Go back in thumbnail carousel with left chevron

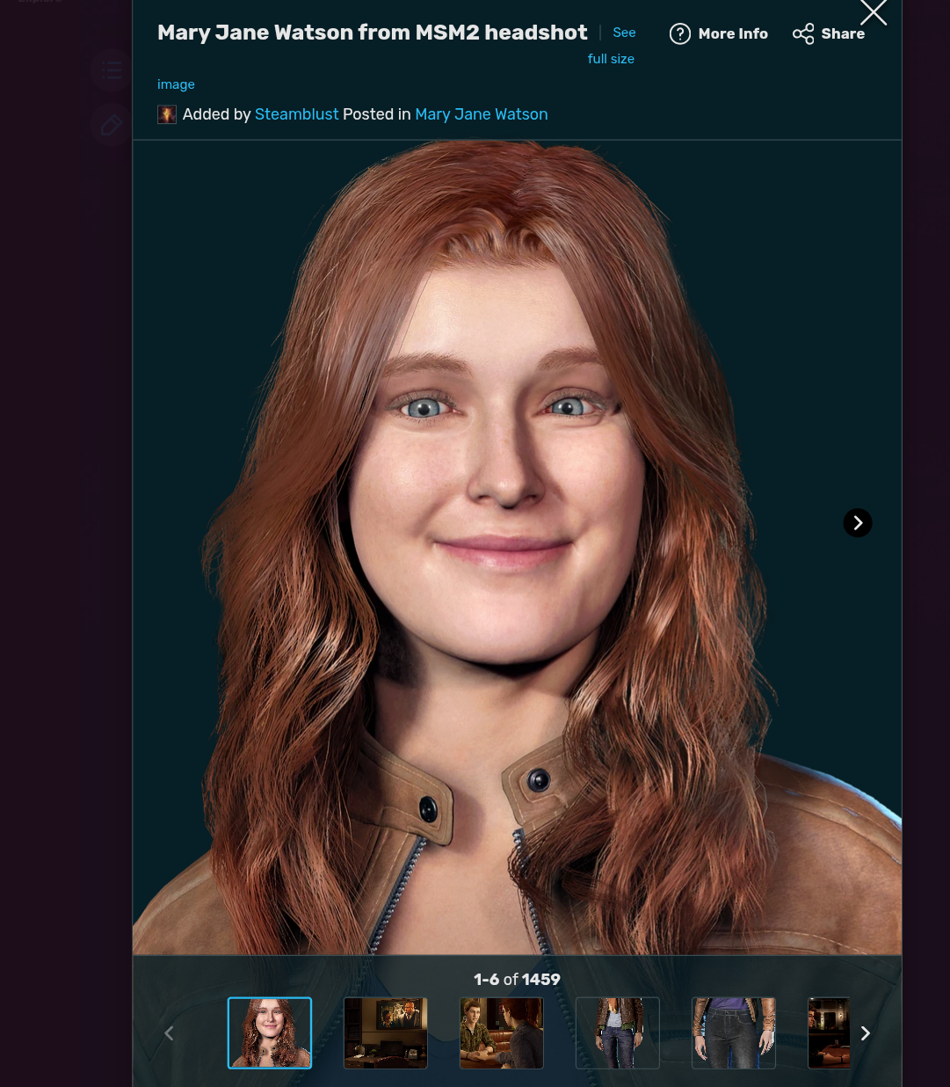click(x=169, y=1033)
